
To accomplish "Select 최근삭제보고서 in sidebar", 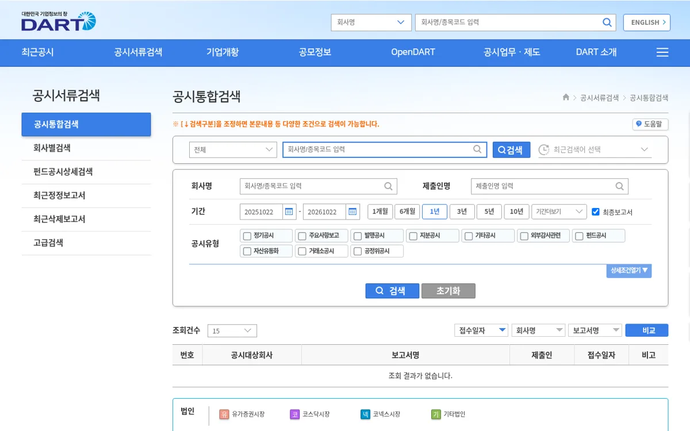I will [86, 220].
